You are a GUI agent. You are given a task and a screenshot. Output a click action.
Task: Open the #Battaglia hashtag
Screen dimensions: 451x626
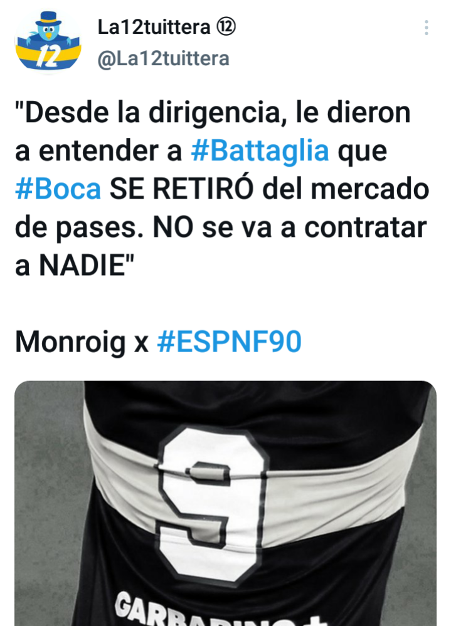click(x=260, y=151)
